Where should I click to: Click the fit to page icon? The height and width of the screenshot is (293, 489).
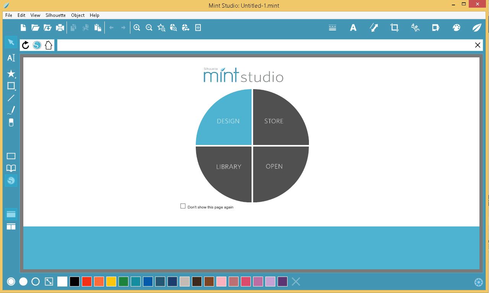[x=198, y=28]
